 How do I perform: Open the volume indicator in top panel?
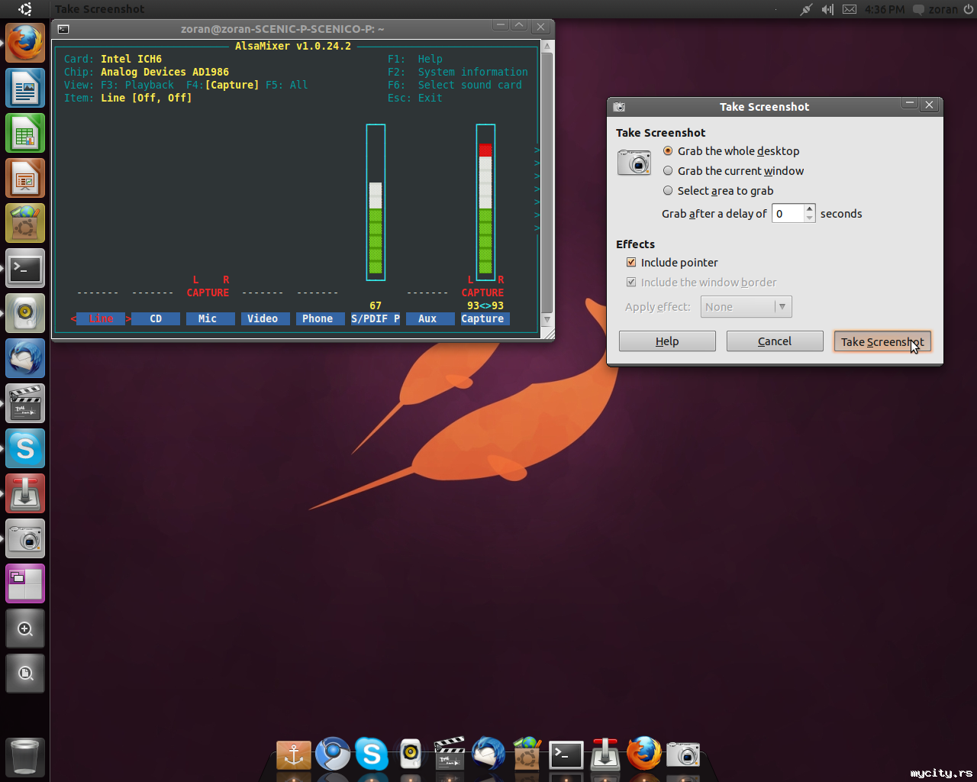click(827, 9)
